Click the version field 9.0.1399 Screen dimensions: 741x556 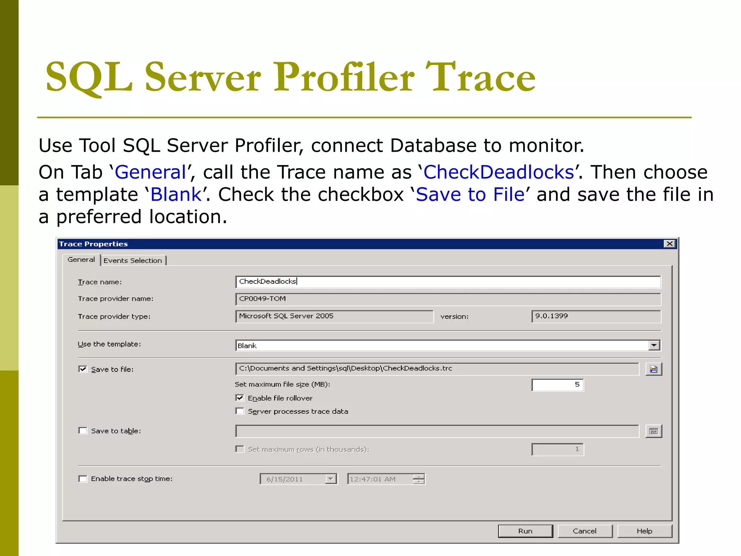[596, 316]
